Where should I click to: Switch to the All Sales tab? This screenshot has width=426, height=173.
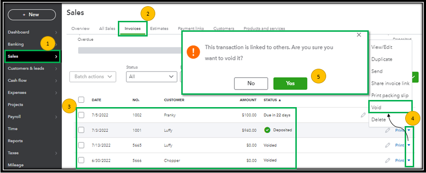pyautogui.click(x=107, y=28)
